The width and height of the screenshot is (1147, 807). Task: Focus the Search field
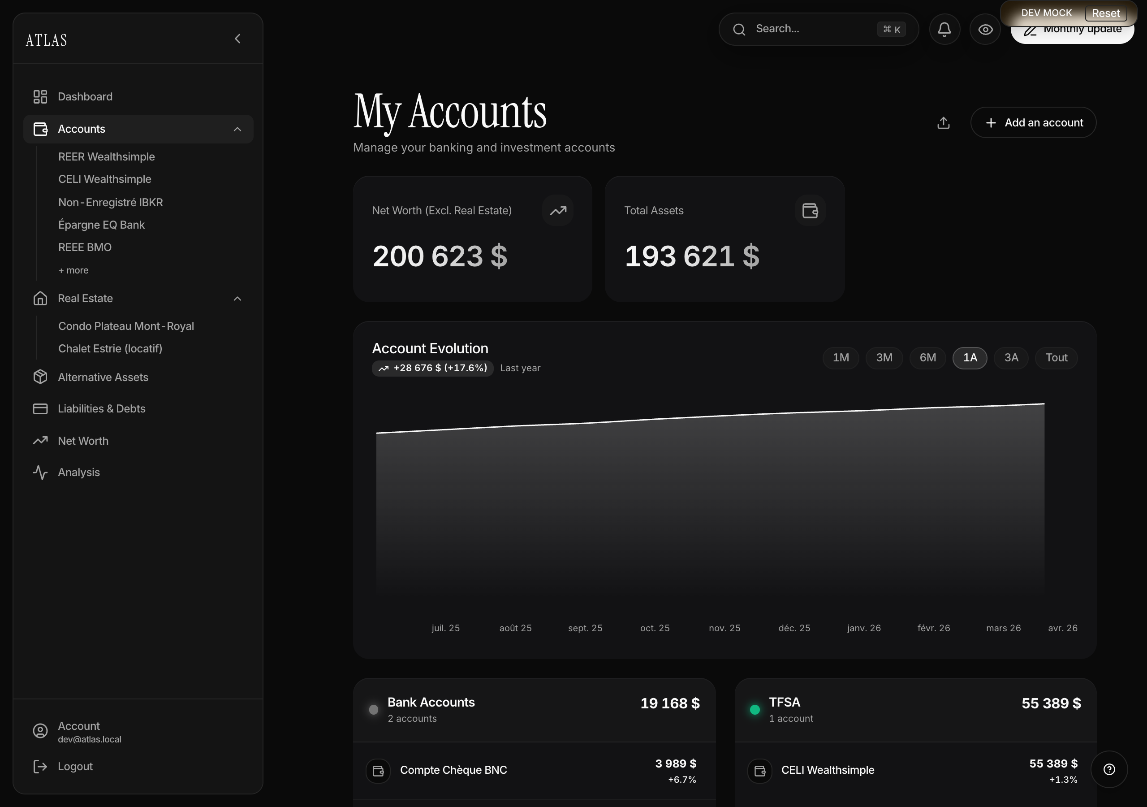[819, 29]
